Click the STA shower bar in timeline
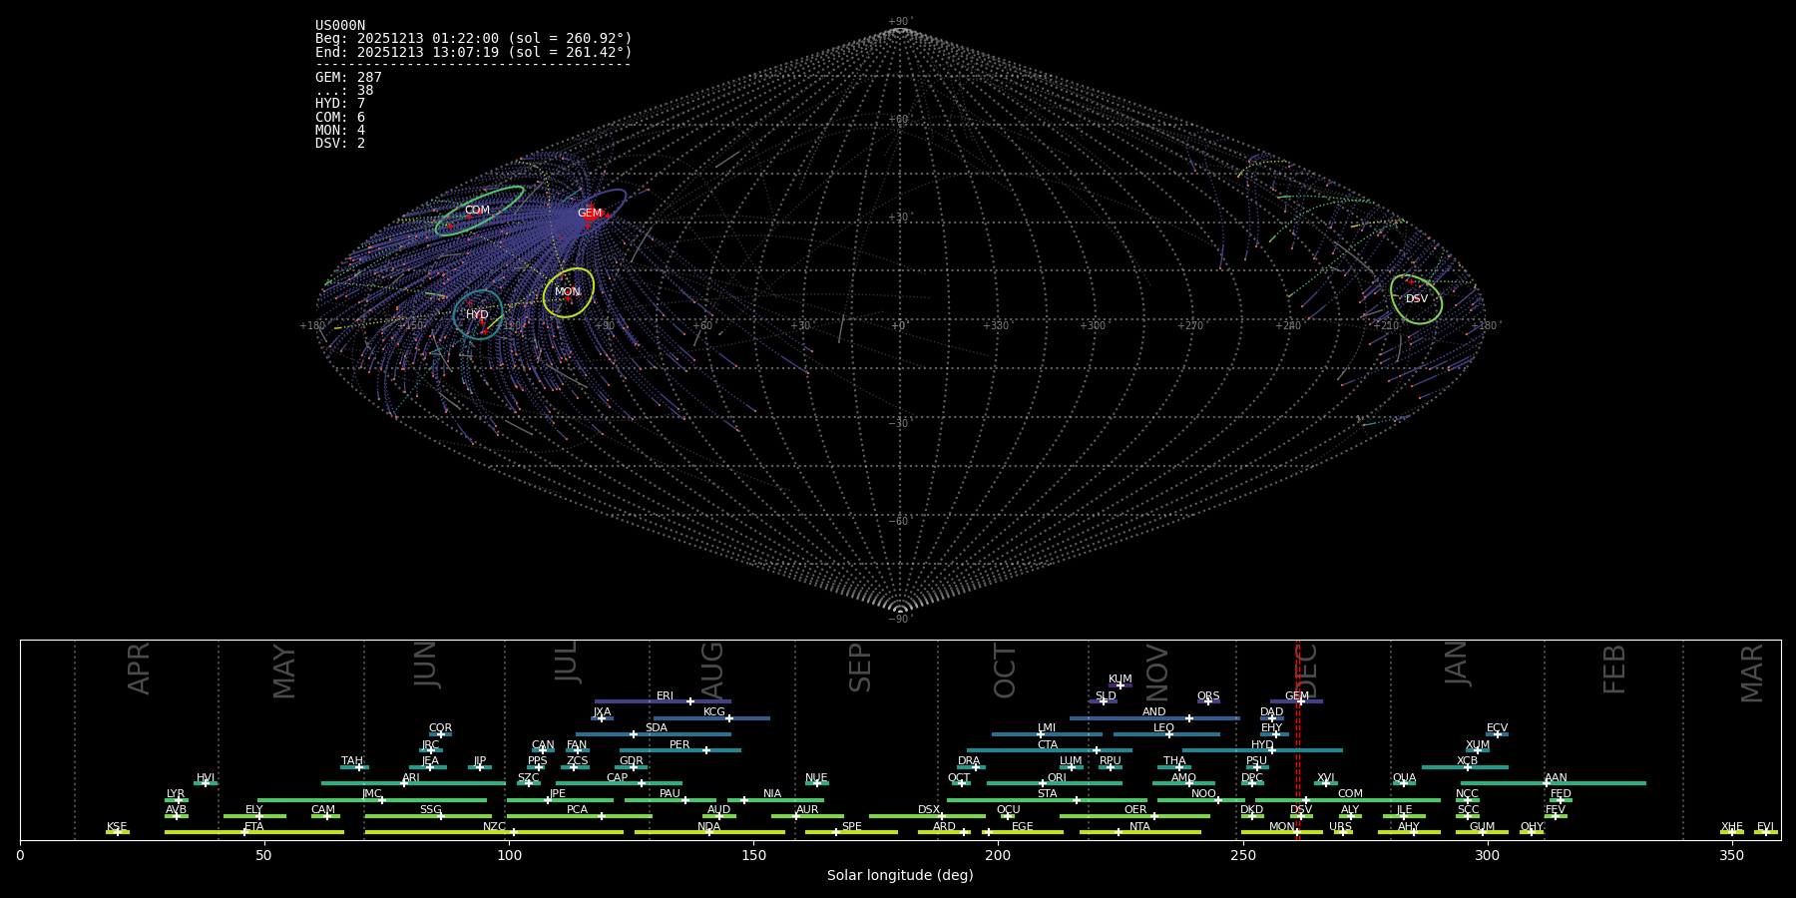1796x898 pixels. coord(1047,800)
